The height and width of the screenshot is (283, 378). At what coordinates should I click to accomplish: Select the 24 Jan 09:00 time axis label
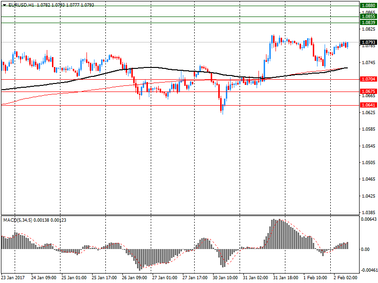43,278
